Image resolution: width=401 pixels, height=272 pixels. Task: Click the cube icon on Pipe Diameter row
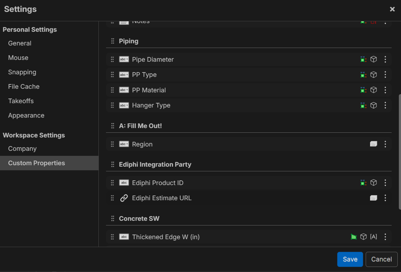pyautogui.click(x=374, y=59)
